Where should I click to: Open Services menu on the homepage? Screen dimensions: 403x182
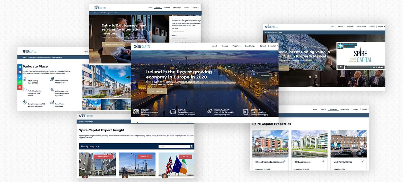coord(225,46)
